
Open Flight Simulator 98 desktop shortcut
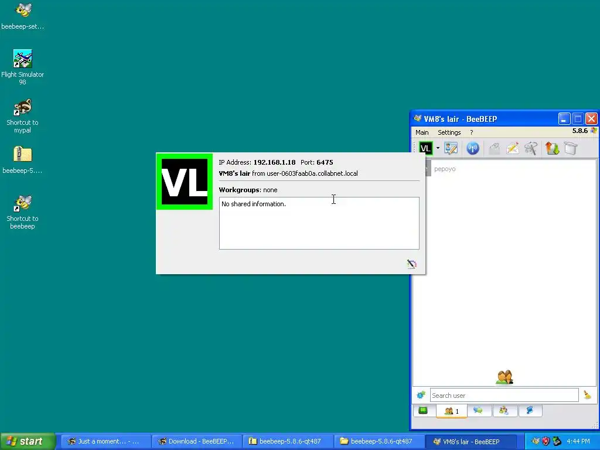click(x=23, y=67)
